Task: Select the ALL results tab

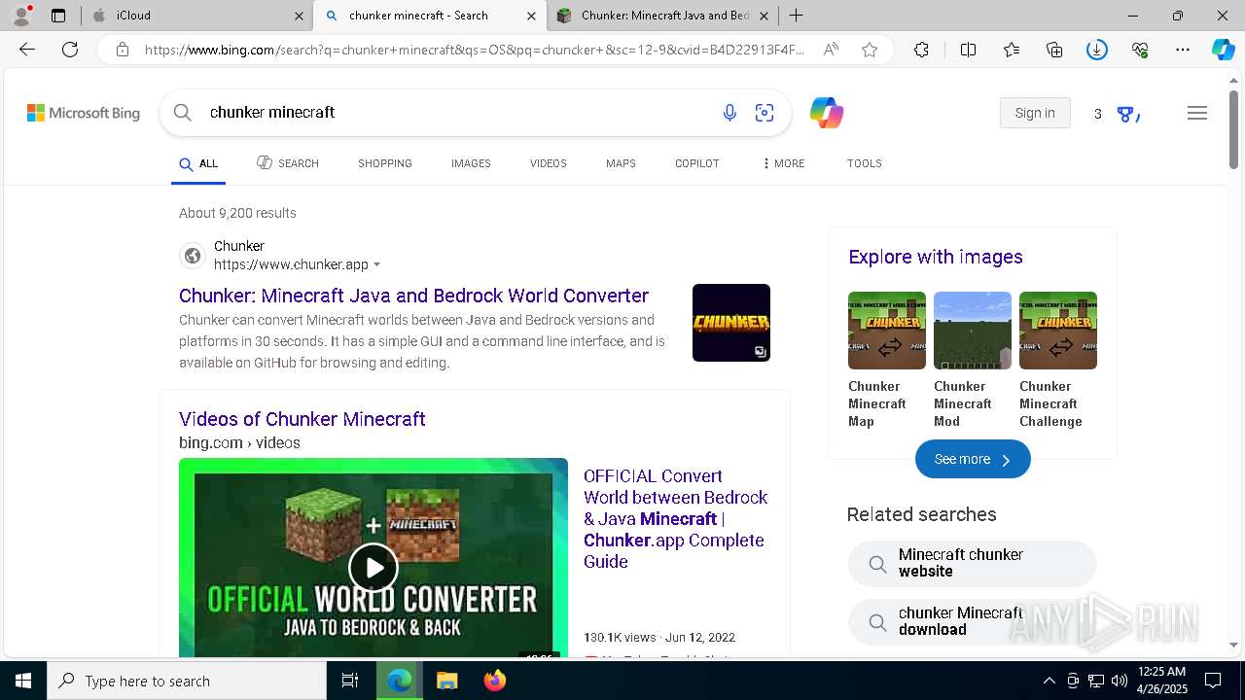Action: point(198,163)
